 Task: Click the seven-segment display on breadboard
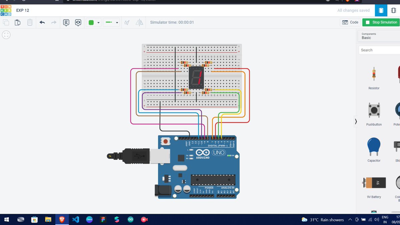coord(196,77)
